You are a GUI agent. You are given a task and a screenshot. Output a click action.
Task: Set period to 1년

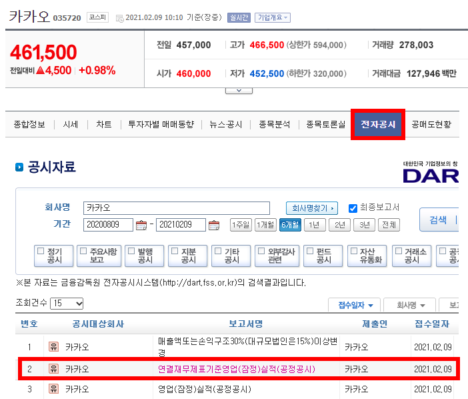[x=315, y=225]
